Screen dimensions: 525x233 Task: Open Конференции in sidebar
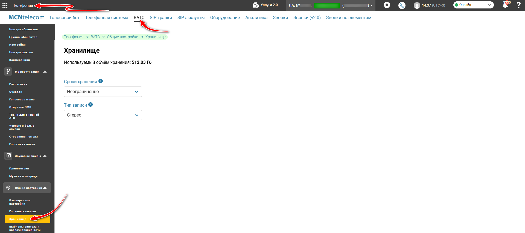(19, 60)
